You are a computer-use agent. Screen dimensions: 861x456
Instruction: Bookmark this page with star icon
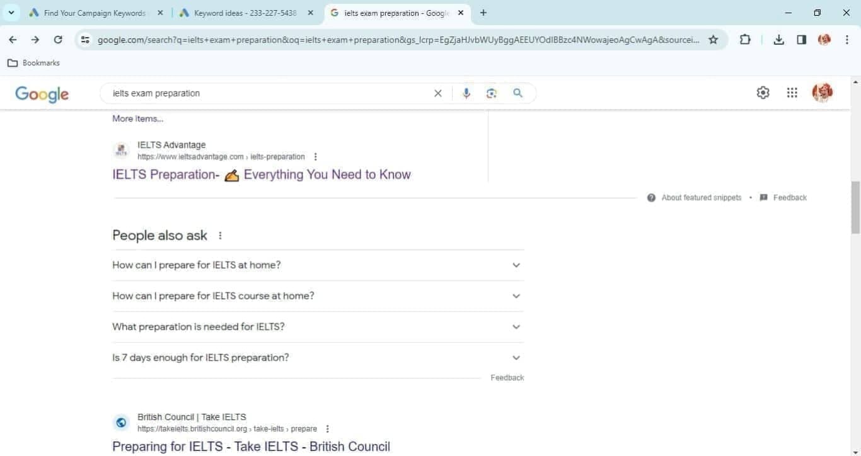713,40
